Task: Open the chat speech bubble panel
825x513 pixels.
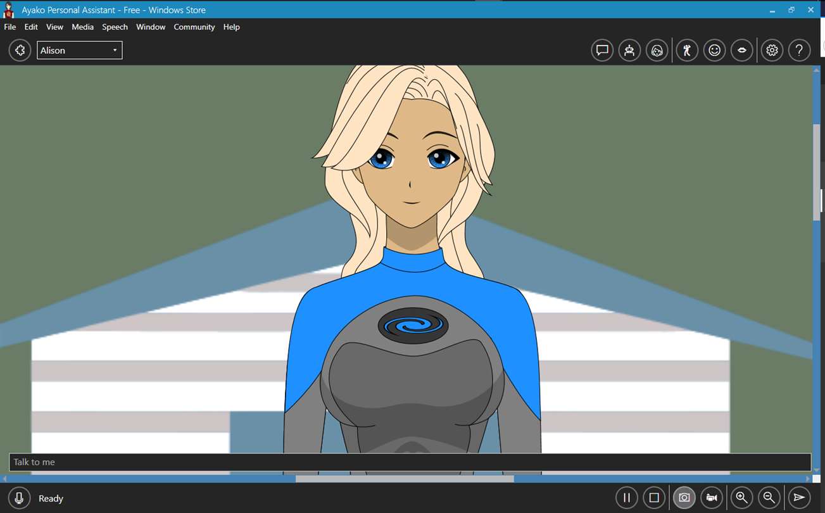Action: pos(602,50)
